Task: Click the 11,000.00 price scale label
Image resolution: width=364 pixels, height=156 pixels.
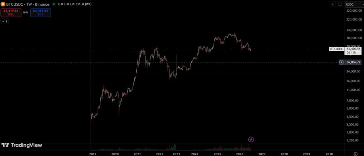Action: pos(354,90)
